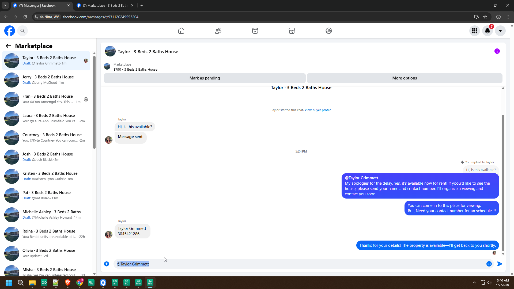Screen dimensions: 514x289
Task: Open Josh 3 Beds 2 Baths conversation
Action: pos(46,157)
